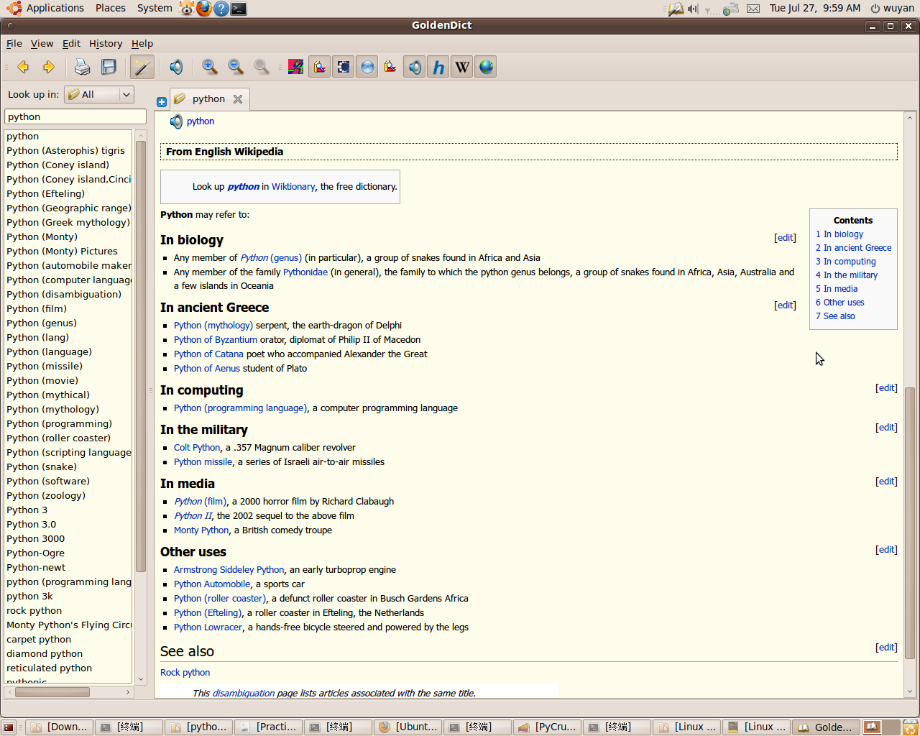The width and height of the screenshot is (920, 736).
Task: Jump to '3 In computing' in Contents
Action: pos(846,262)
